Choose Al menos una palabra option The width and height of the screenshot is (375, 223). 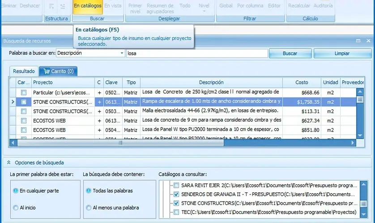89,208
